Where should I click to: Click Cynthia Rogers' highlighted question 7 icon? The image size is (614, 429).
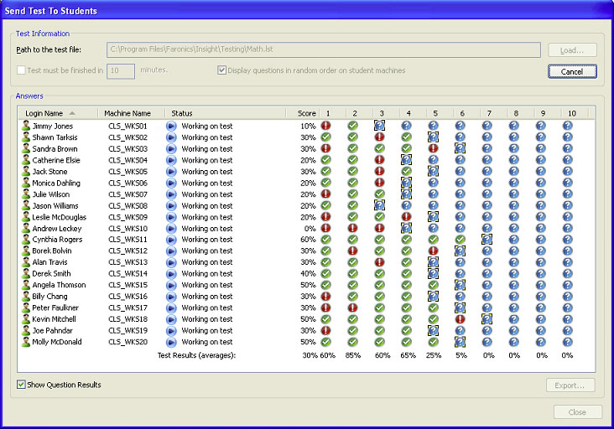(487, 239)
